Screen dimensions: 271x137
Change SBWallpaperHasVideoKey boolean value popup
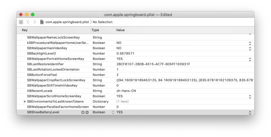[x=250, y=48]
